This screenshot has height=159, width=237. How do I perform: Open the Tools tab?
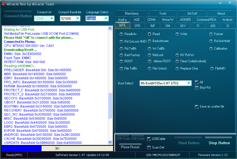tap(163, 13)
